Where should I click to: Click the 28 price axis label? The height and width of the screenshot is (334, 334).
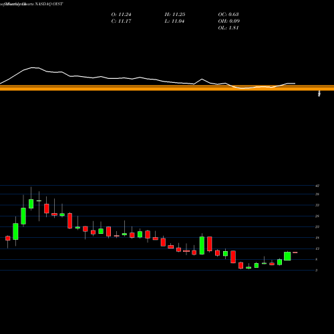pyautogui.click(x=317, y=216)
